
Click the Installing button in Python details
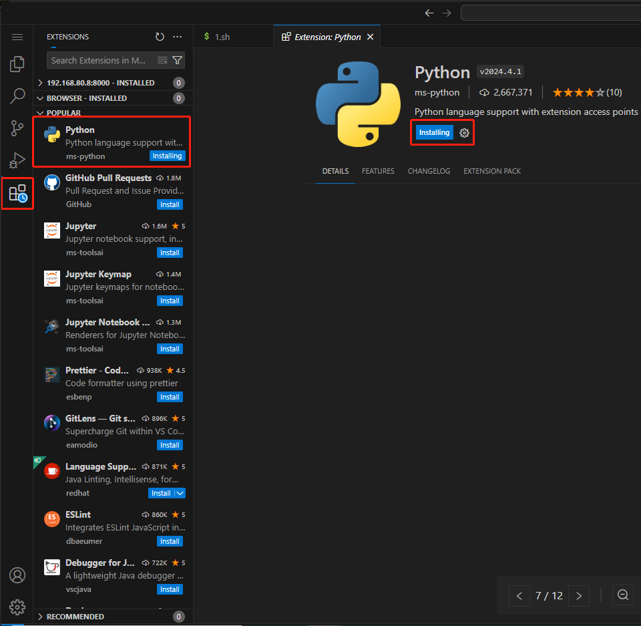[x=434, y=132]
